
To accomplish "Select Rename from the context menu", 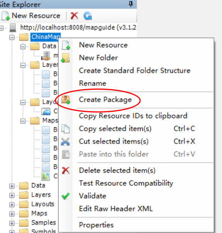I will click(x=92, y=83).
